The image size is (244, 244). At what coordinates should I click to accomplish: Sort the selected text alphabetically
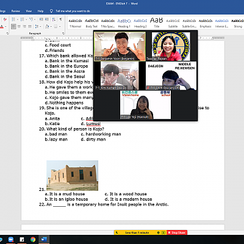[54, 20]
